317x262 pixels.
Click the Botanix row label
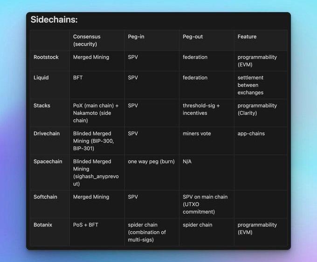(43, 225)
